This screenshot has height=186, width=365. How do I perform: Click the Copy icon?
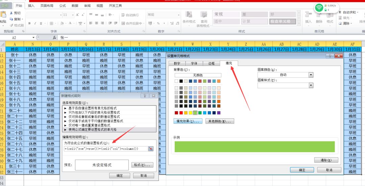click(x=11, y=19)
